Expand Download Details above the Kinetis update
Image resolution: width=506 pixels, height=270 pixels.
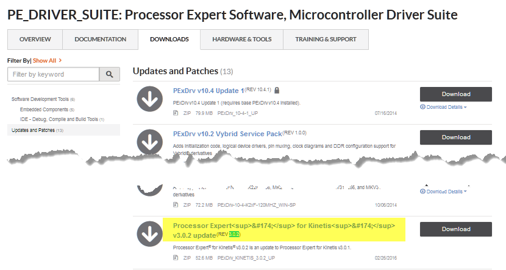click(x=446, y=191)
